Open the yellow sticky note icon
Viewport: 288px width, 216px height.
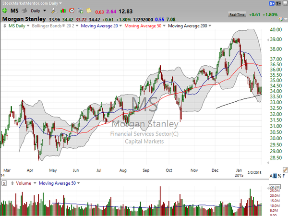coord(89,11)
